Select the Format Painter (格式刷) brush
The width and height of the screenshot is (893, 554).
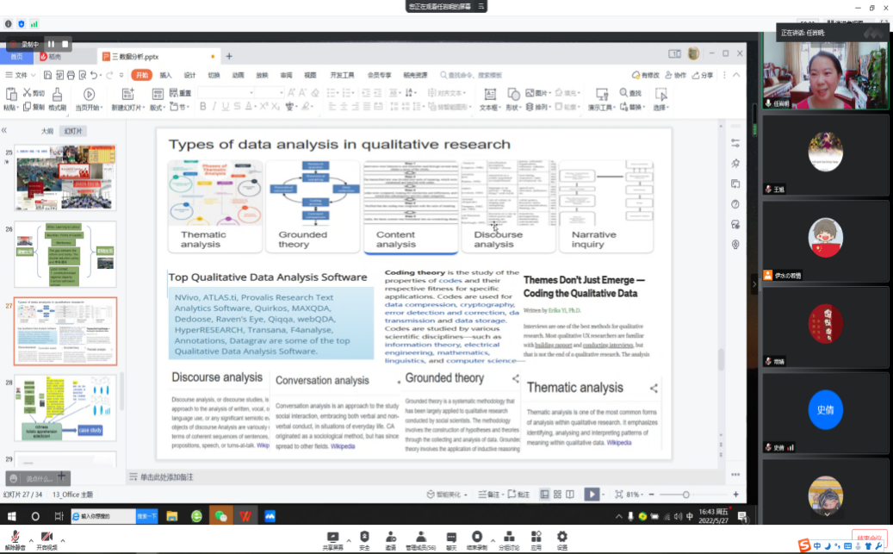click(x=57, y=94)
